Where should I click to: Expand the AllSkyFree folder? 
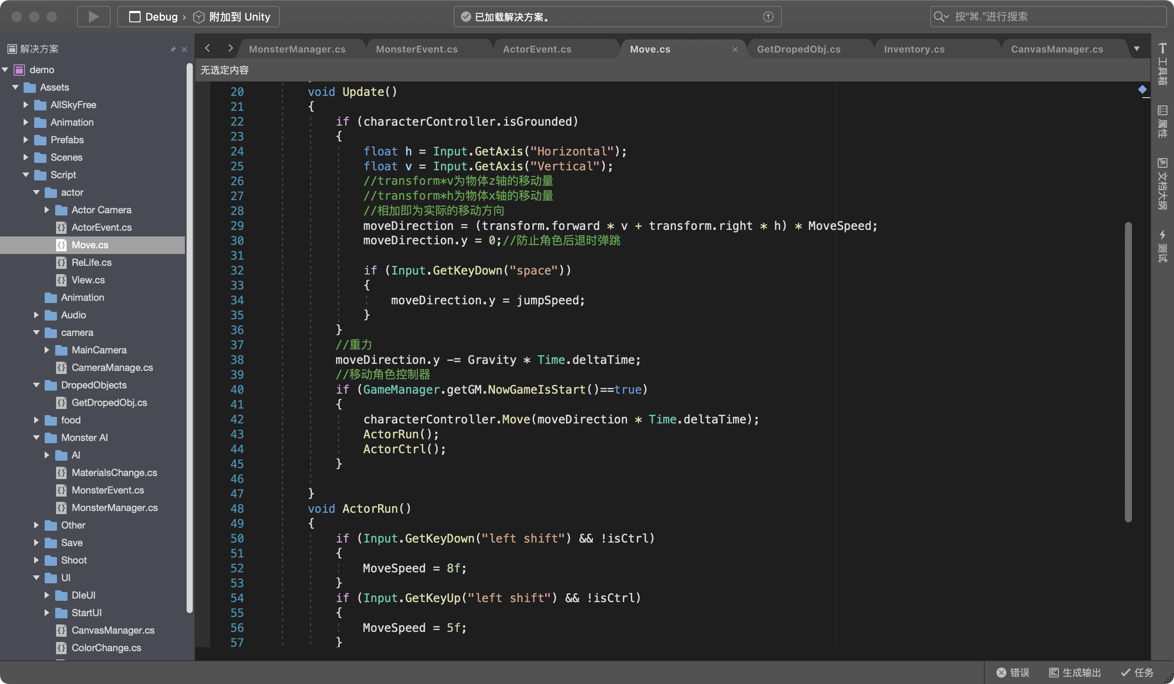(25, 105)
